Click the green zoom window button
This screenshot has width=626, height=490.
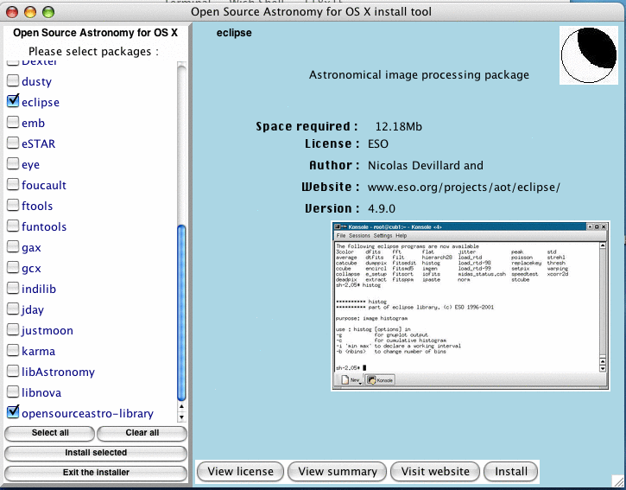[x=48, y=12]
